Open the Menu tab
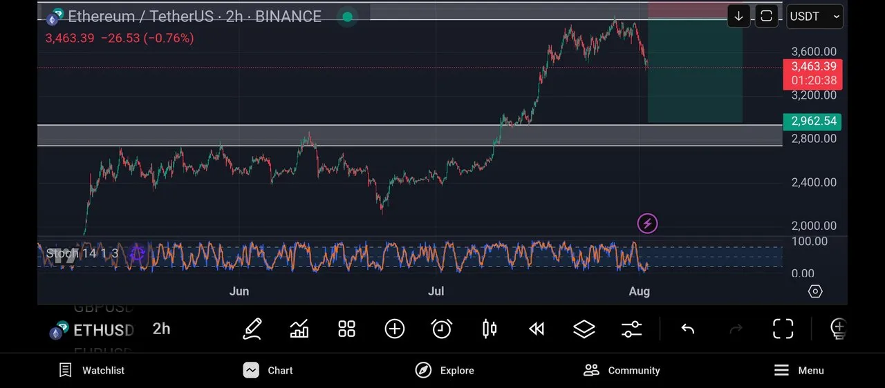 click(x=799, y=370)
